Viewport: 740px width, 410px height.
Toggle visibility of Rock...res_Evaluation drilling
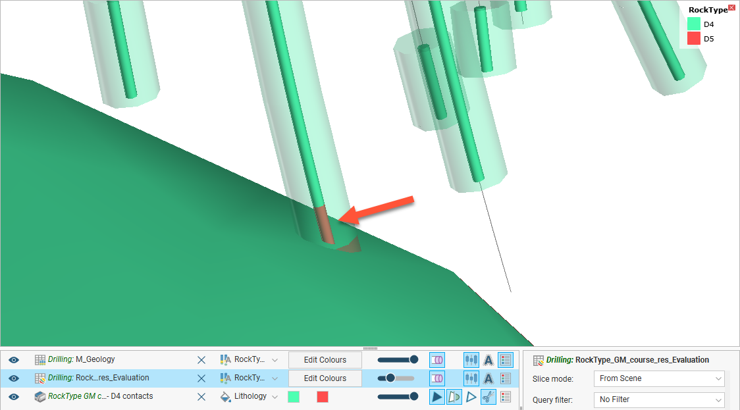(x=14, y=378)
